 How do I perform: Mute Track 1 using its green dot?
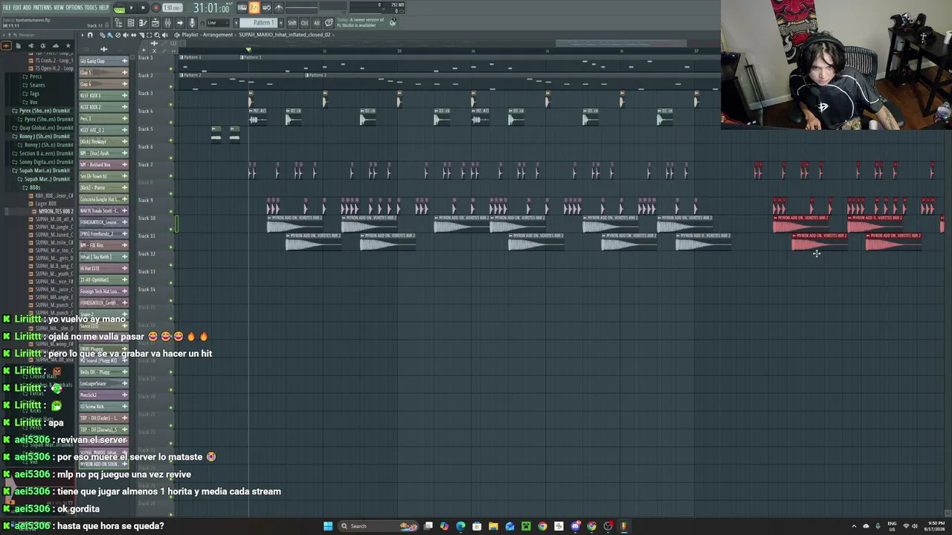point(171,69)
